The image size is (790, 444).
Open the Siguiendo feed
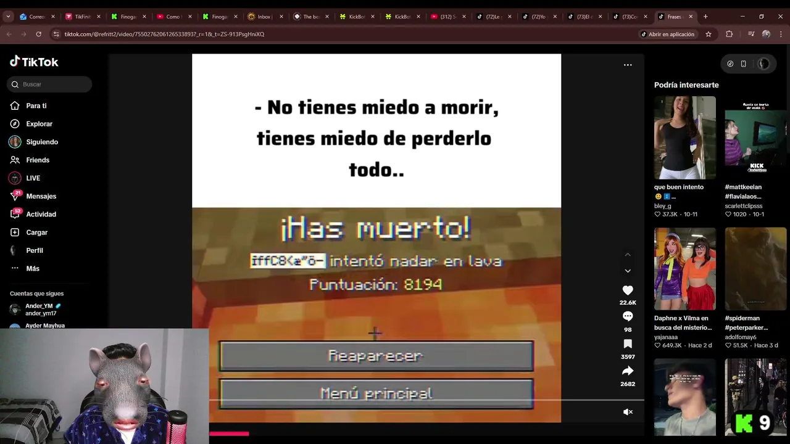[41, 142]
